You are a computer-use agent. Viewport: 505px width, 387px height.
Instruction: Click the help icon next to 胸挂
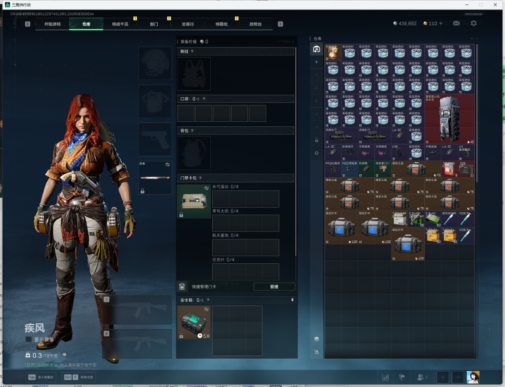pyautogui.click(x=193, y=52)
